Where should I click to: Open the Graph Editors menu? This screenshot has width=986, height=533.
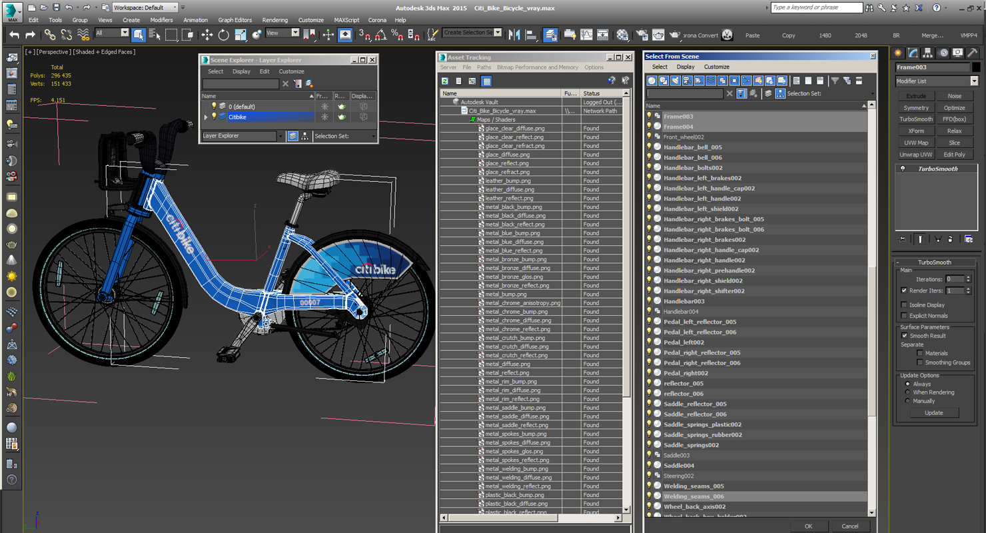(x=235, y=20)
